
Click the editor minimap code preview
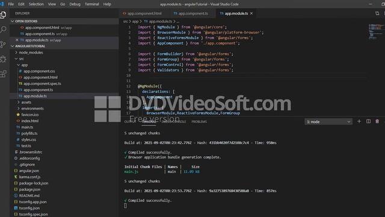375,31
